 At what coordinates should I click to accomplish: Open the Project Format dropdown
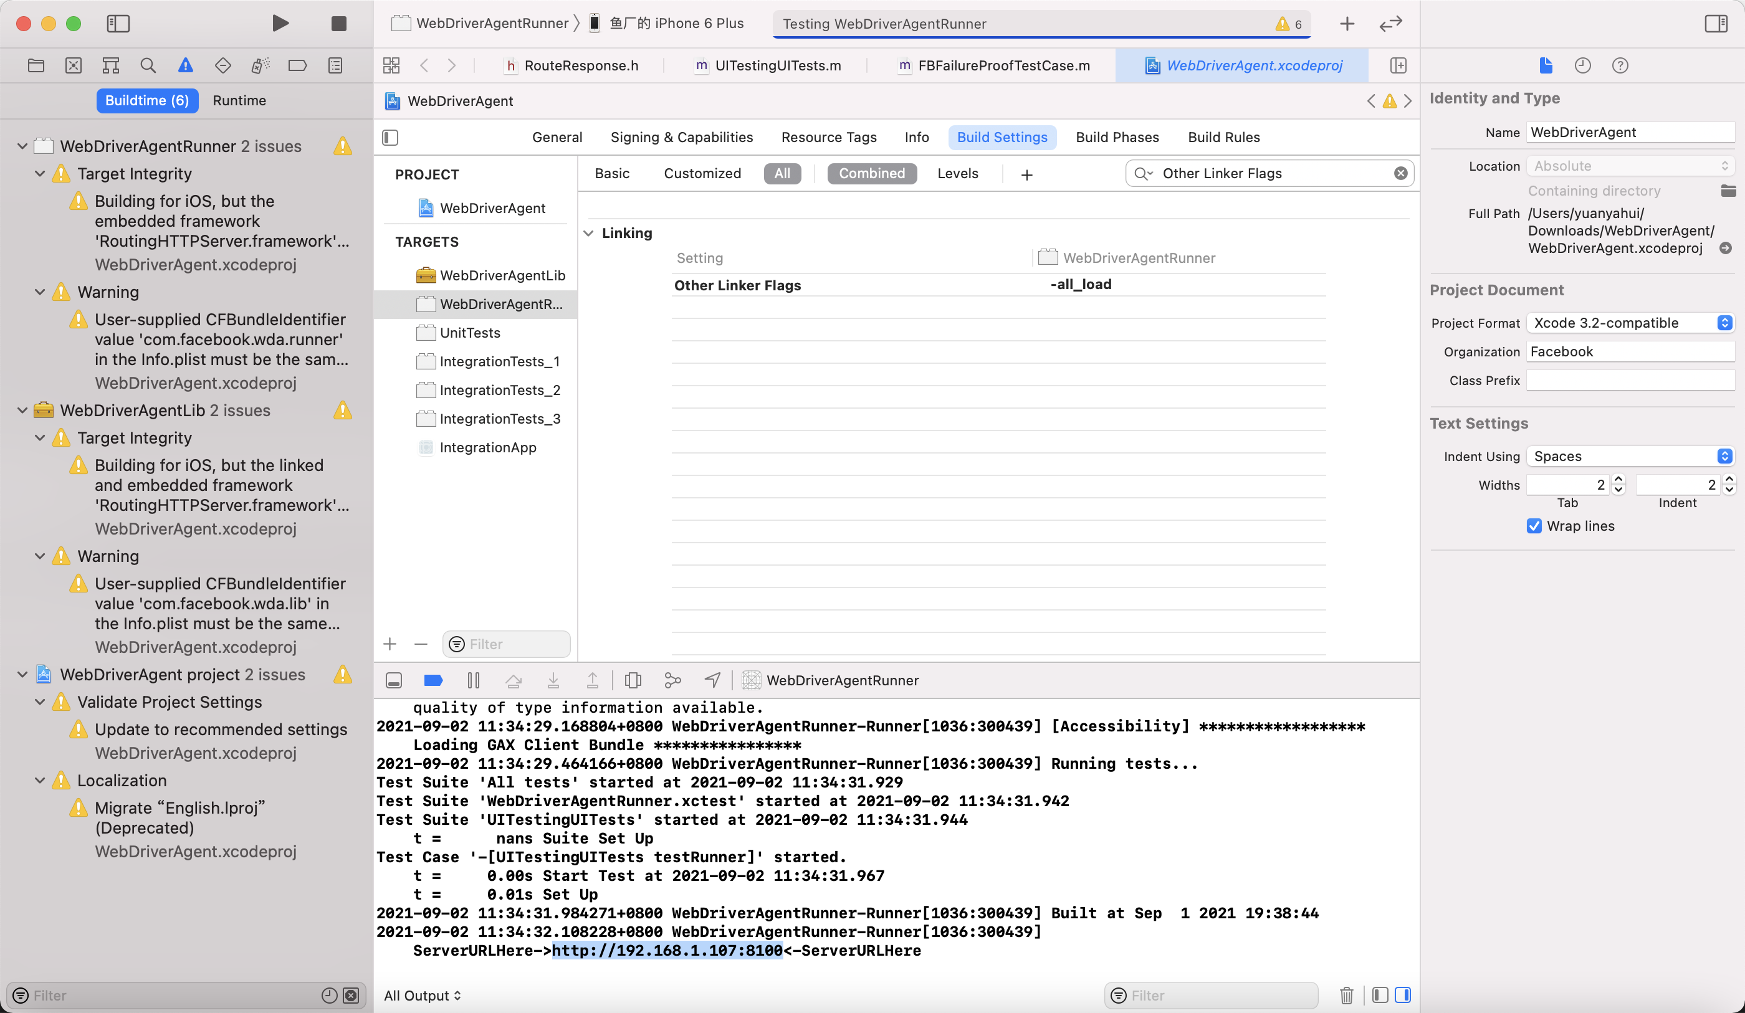[x=1631, y=323]
